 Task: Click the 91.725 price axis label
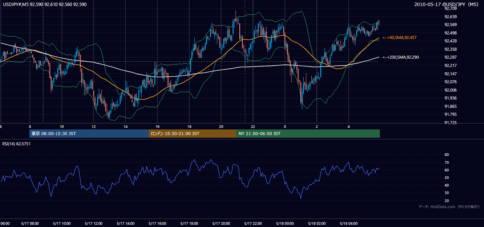(x=451, y=123)
